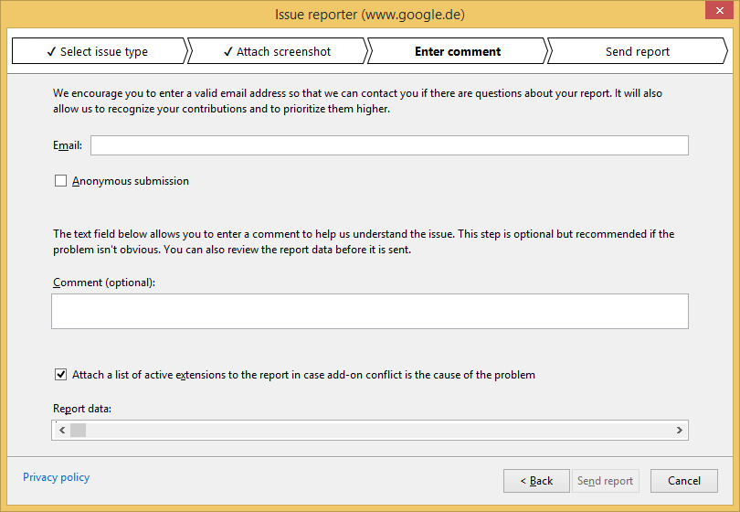Click the Comment (optional): label
740x512 pixels.
pyautogui.click(x=104, y=283)
